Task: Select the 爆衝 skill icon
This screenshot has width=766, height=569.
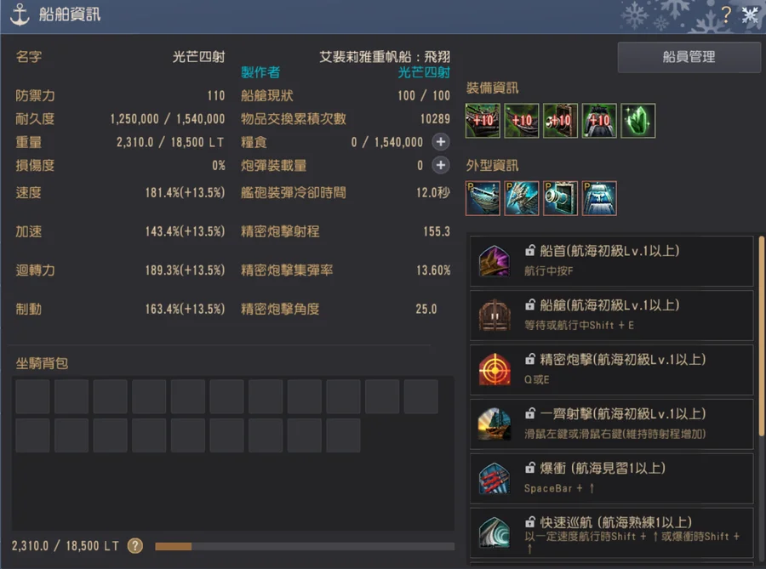Action: pyautogui.click(x=494, y=478)
